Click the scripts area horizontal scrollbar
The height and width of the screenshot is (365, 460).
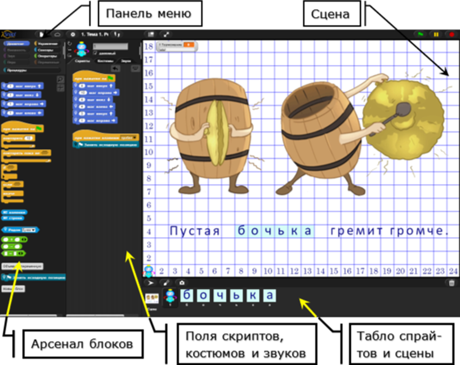point(95,315)
